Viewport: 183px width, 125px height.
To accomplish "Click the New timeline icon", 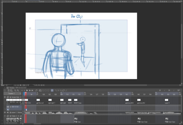I will click(x=8, y=90).
